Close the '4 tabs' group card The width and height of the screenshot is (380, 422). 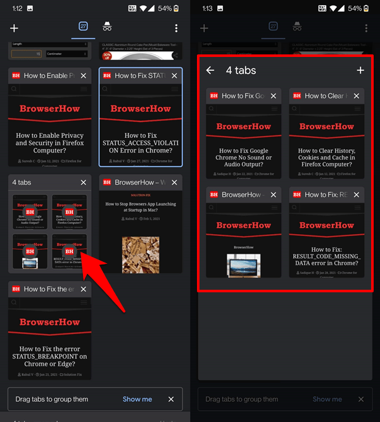click(x=84, y=182)
